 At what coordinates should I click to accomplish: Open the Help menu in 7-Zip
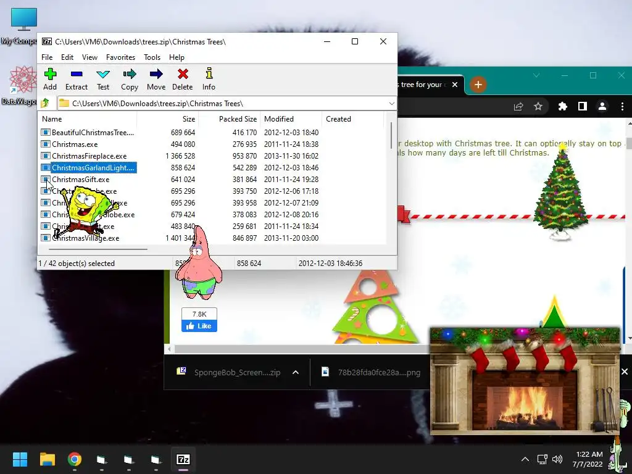[x=177, y=57]
